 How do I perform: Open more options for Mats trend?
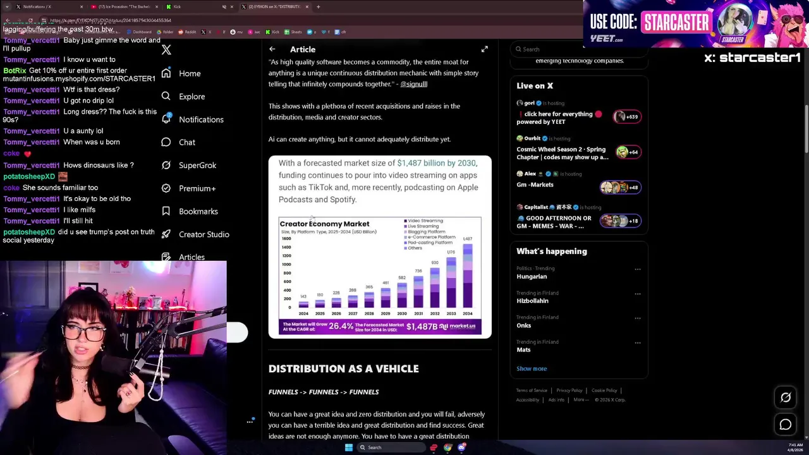(x=637, y=343)
